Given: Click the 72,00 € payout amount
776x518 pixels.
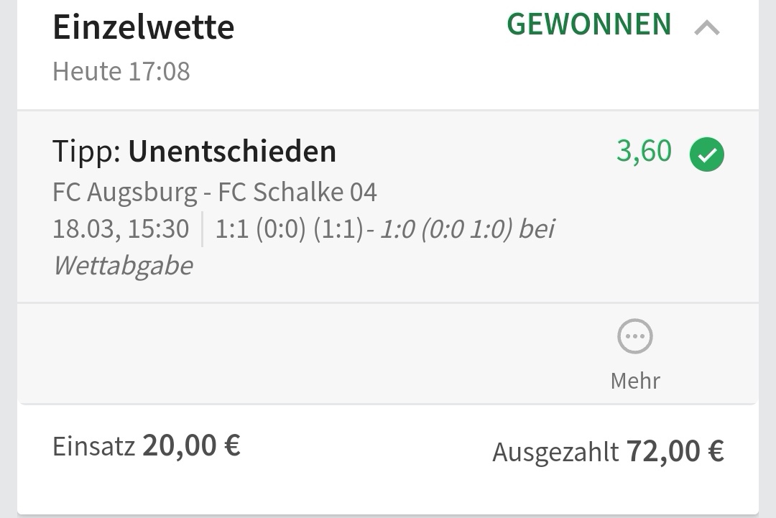Looking at the screenshot, I should pos(675,451).
